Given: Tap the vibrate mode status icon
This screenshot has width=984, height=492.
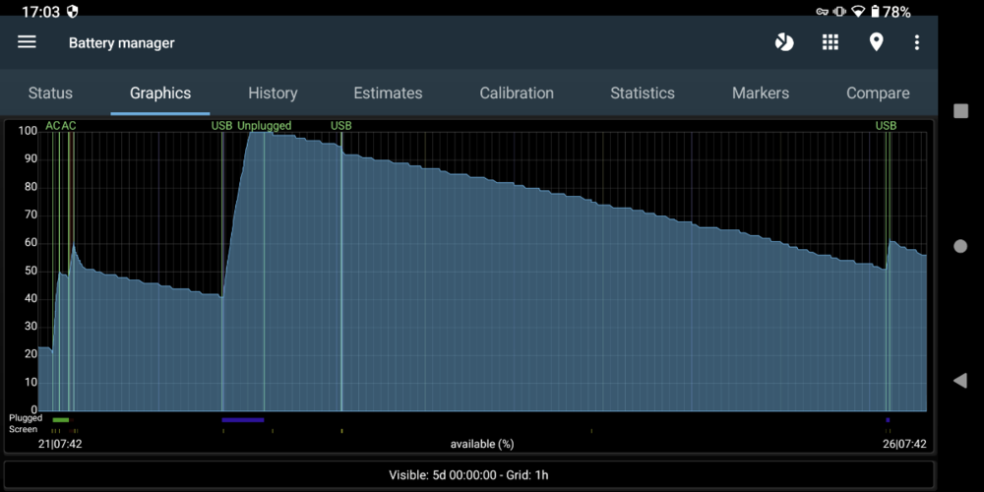Looking at the screenshot, I should (839, 11).
